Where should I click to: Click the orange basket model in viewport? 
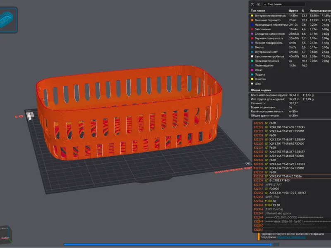(x=129, y=113)
